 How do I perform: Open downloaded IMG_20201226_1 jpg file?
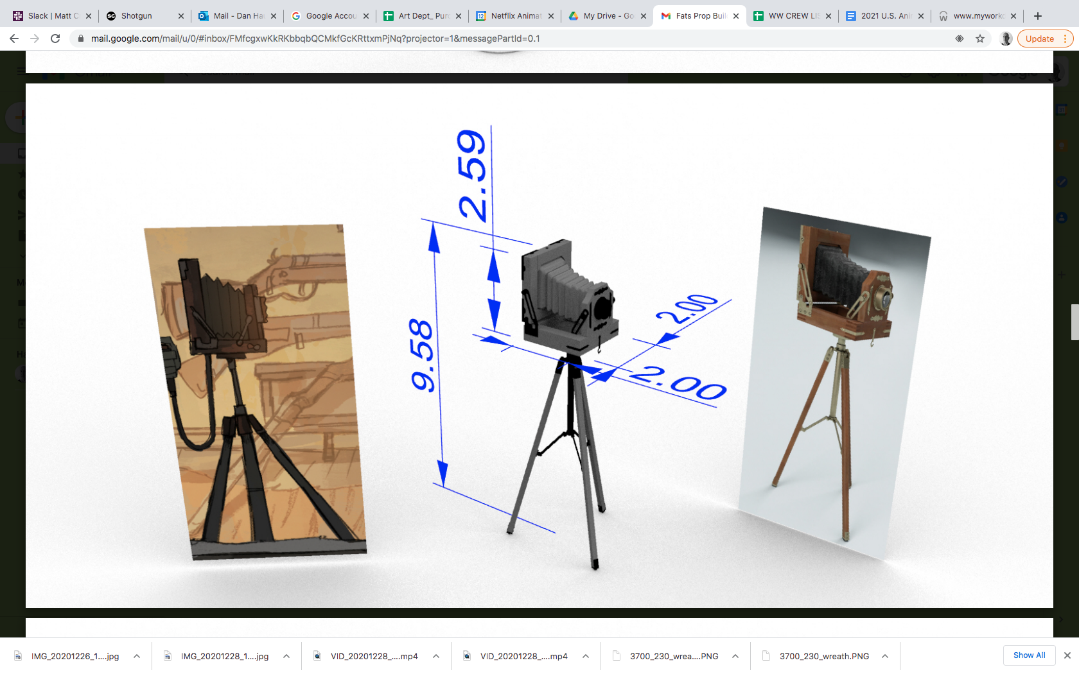coord(75,656)
